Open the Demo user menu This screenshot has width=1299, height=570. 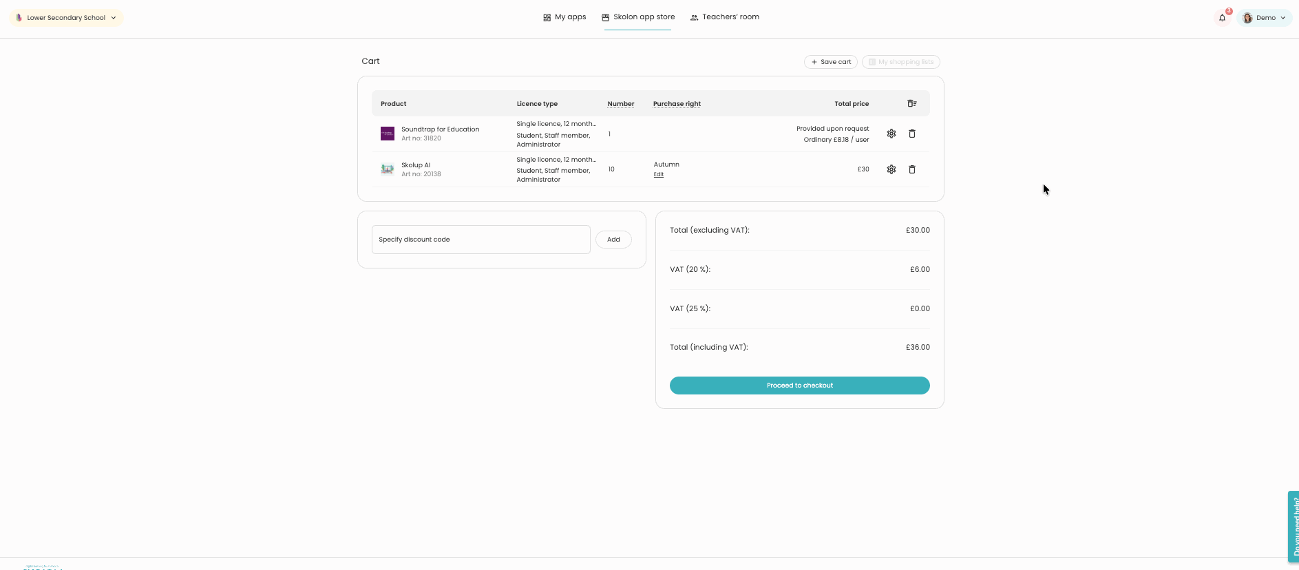pos(1265,18)
